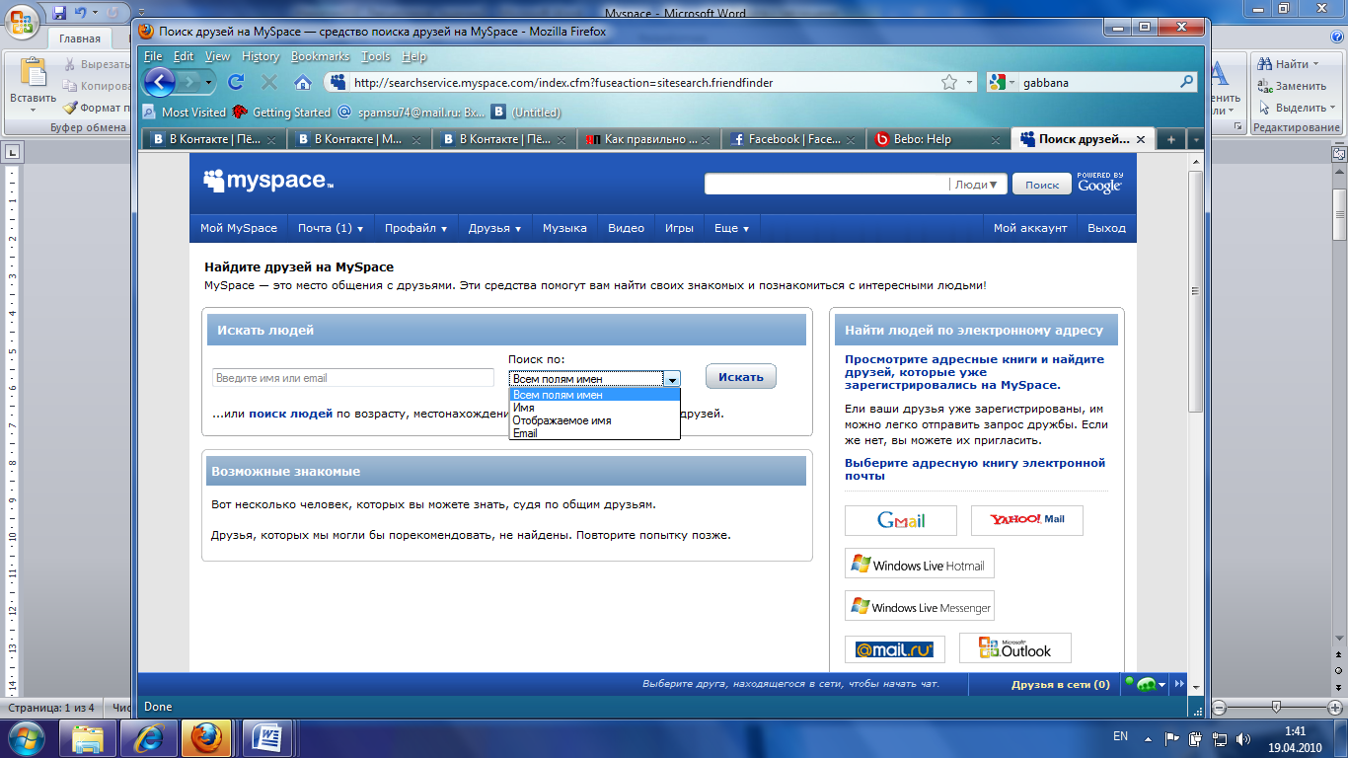Open Firefox History menu
The height and width of the screenshot is (758, 1348).
coord(261,56)
